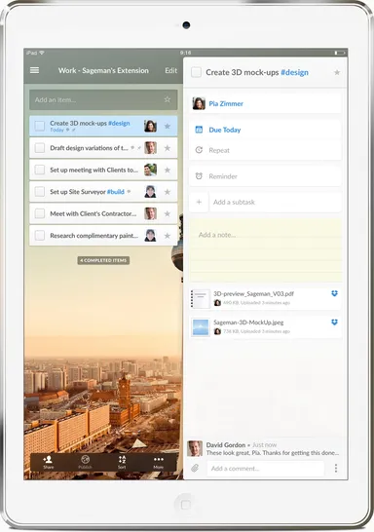
Task: Open the 'Due Today' date picker
Action: pyautogui.click(x=265, y=130)
